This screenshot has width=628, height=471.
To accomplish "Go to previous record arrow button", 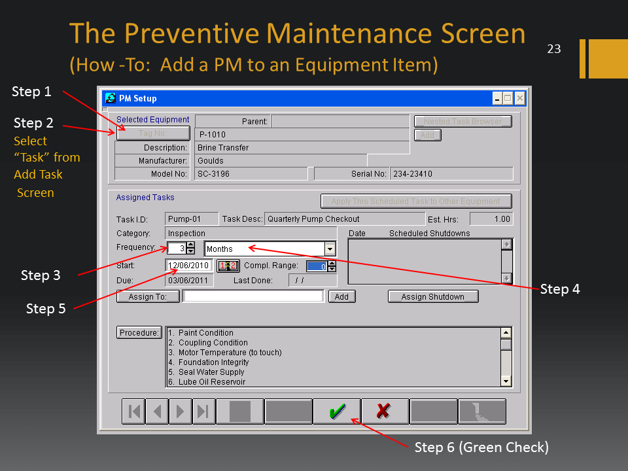I will [x=157, y=411].
